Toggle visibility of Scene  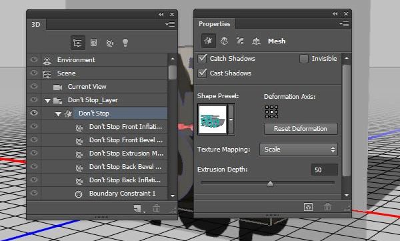[x=34, y=73]
